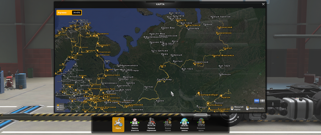The height and width of the screenshot is (135, 321).
Task: Click the Плесецк city label
Action: pyautogui.click(x=123, y=79)
